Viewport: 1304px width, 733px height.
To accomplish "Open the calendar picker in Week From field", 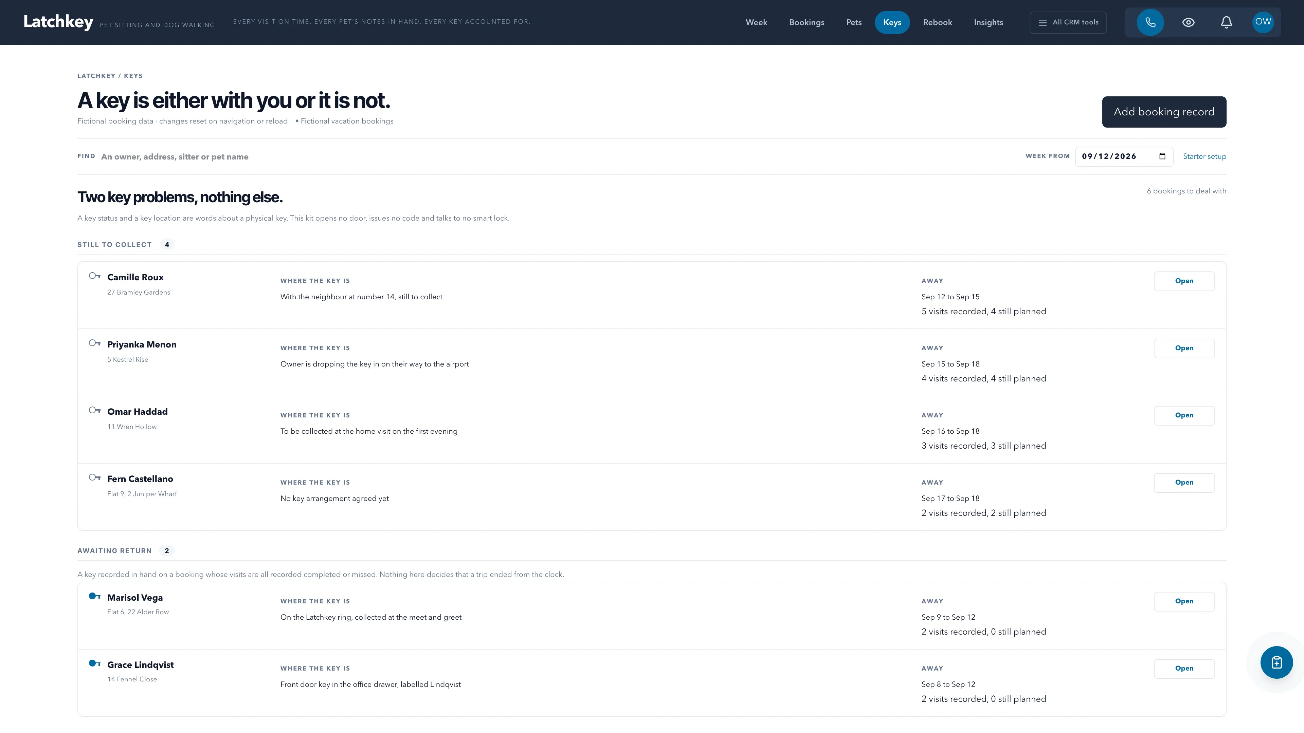I will [x=1162, y=156].
